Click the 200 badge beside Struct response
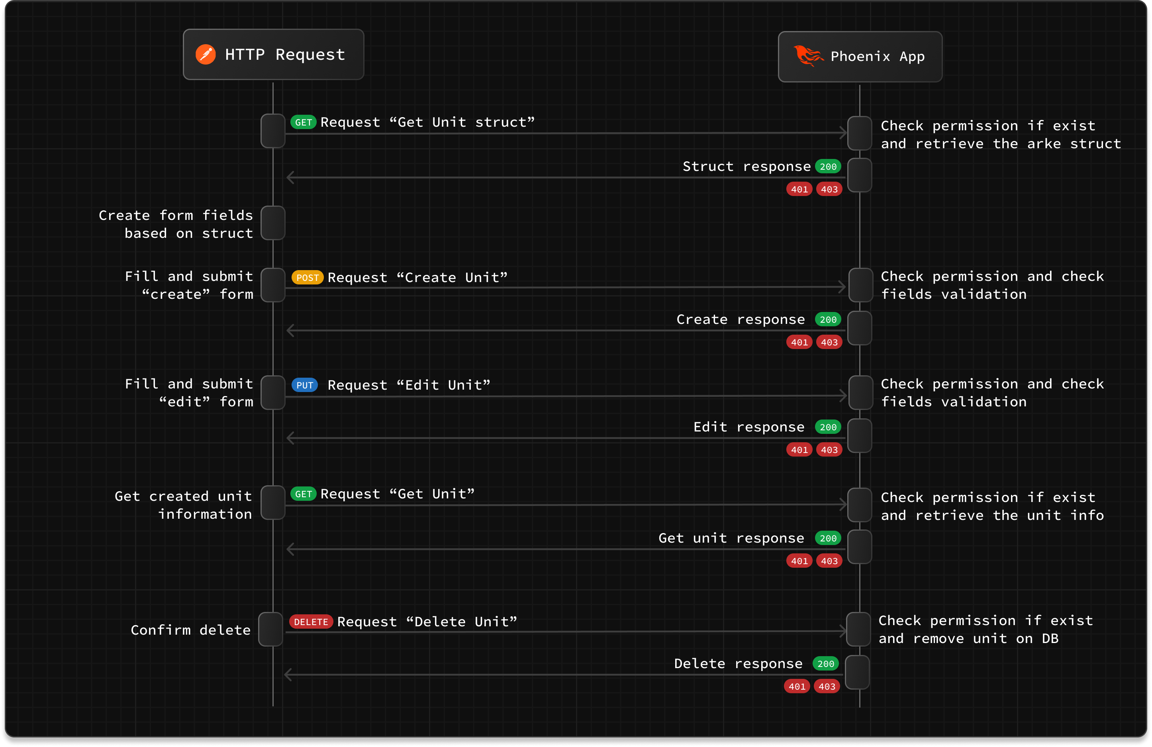Image resolution: width=1152 pixels, height=747 pixels. tap(828, 167)
